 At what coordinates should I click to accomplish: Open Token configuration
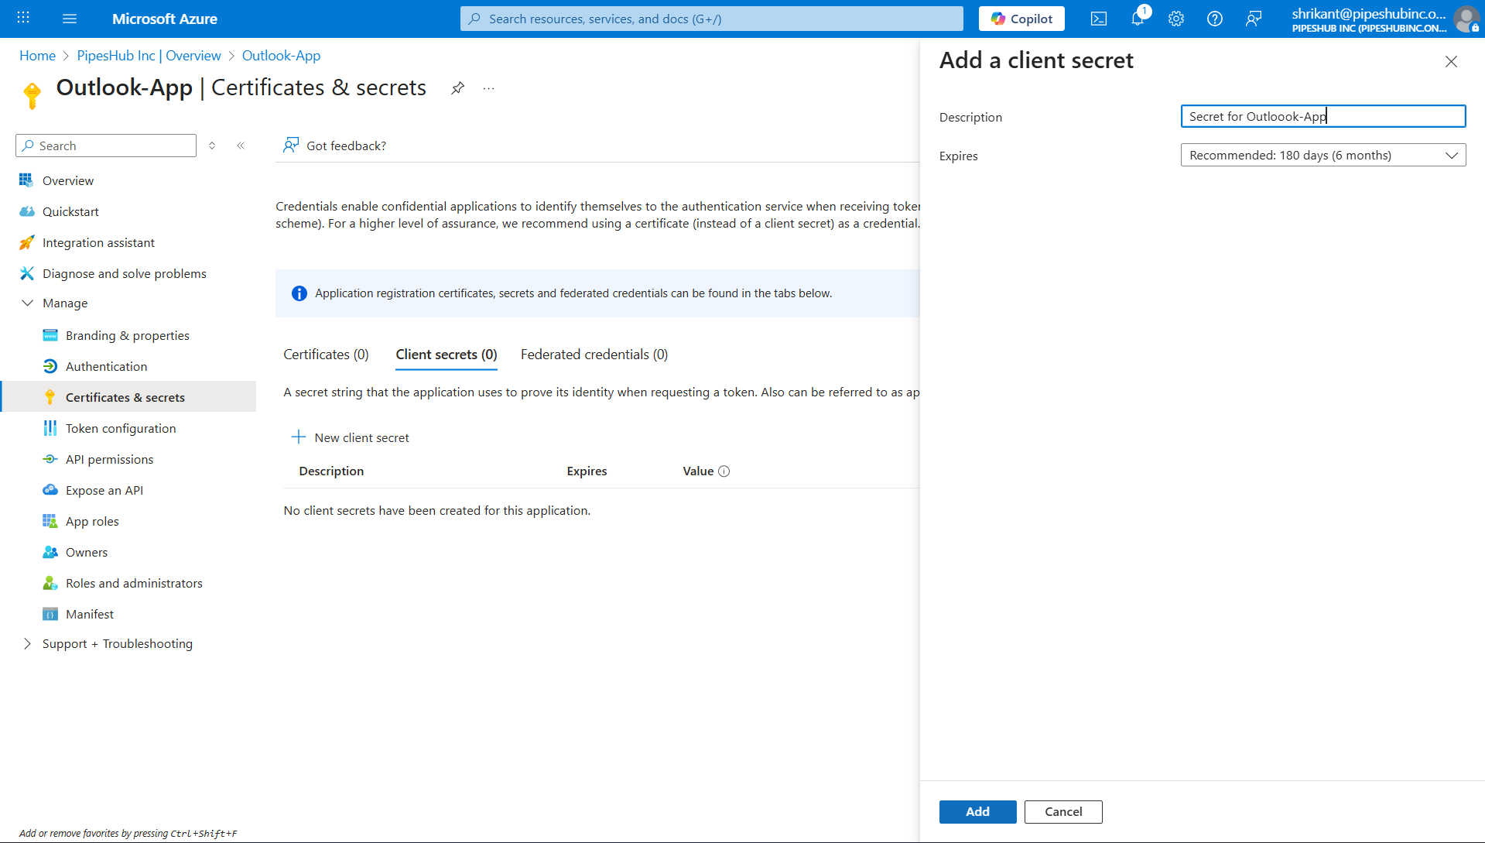[120, 428]
